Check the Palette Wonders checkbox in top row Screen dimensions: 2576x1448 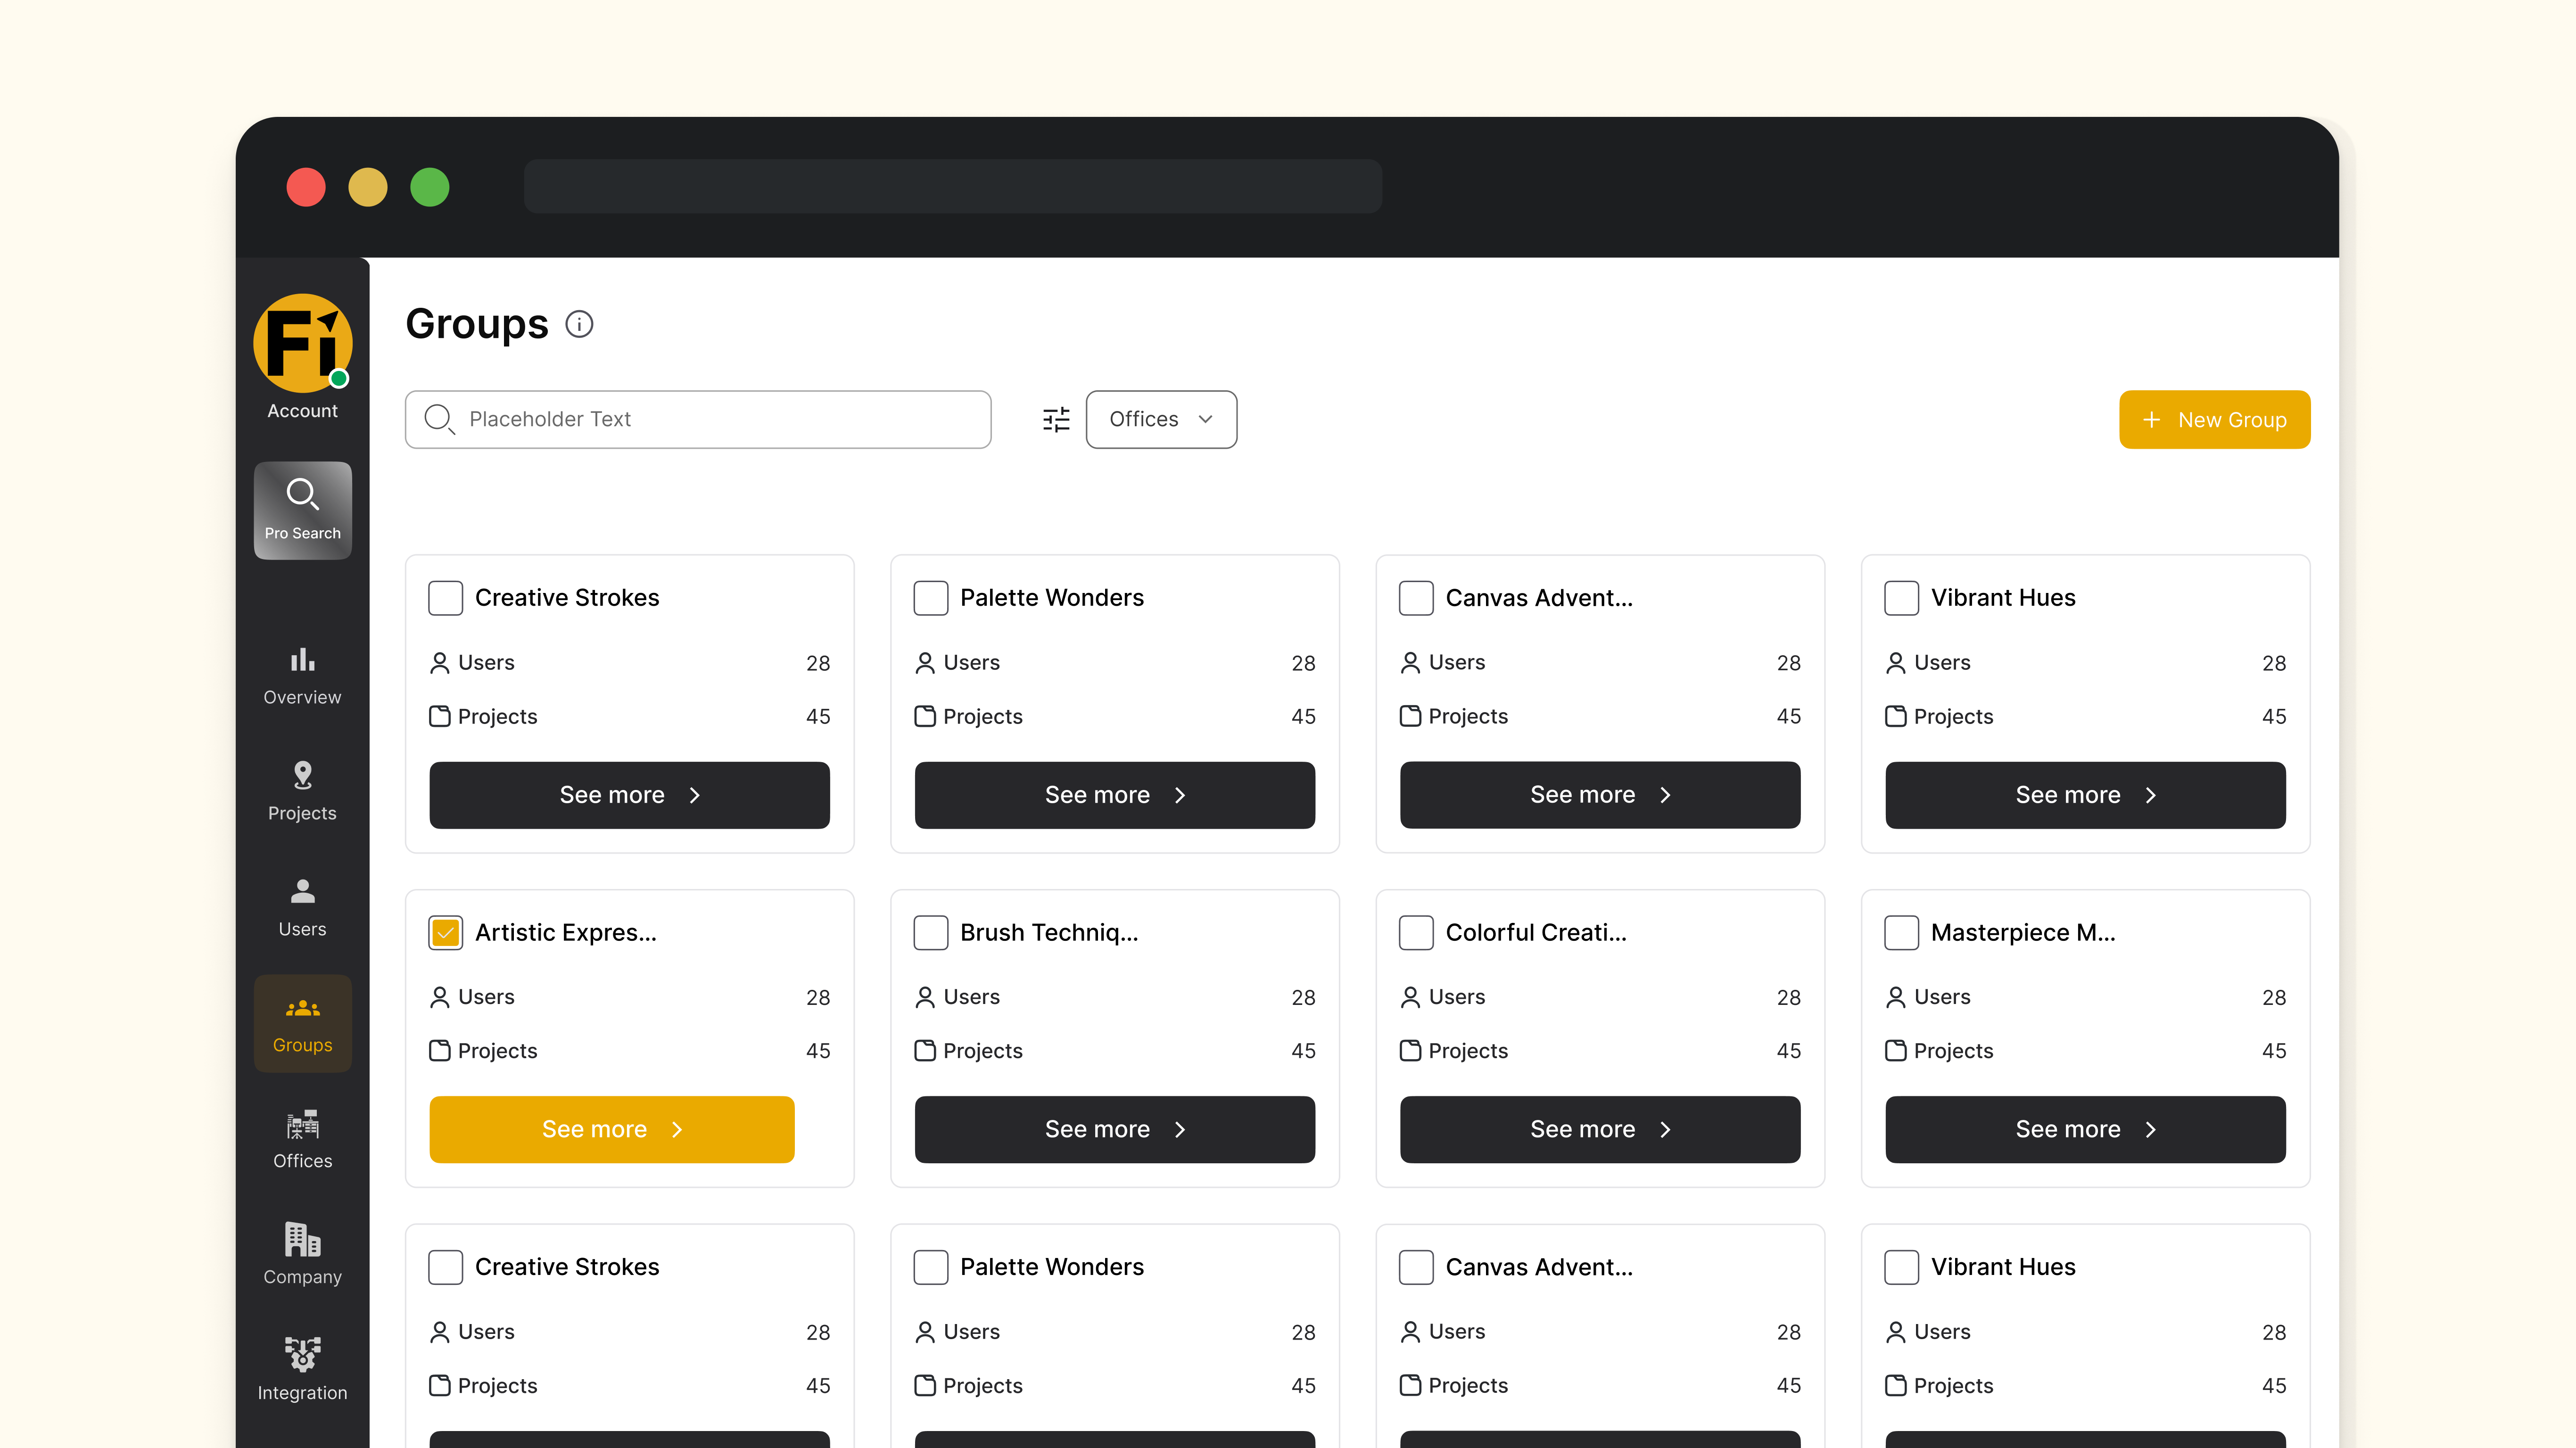930,598
